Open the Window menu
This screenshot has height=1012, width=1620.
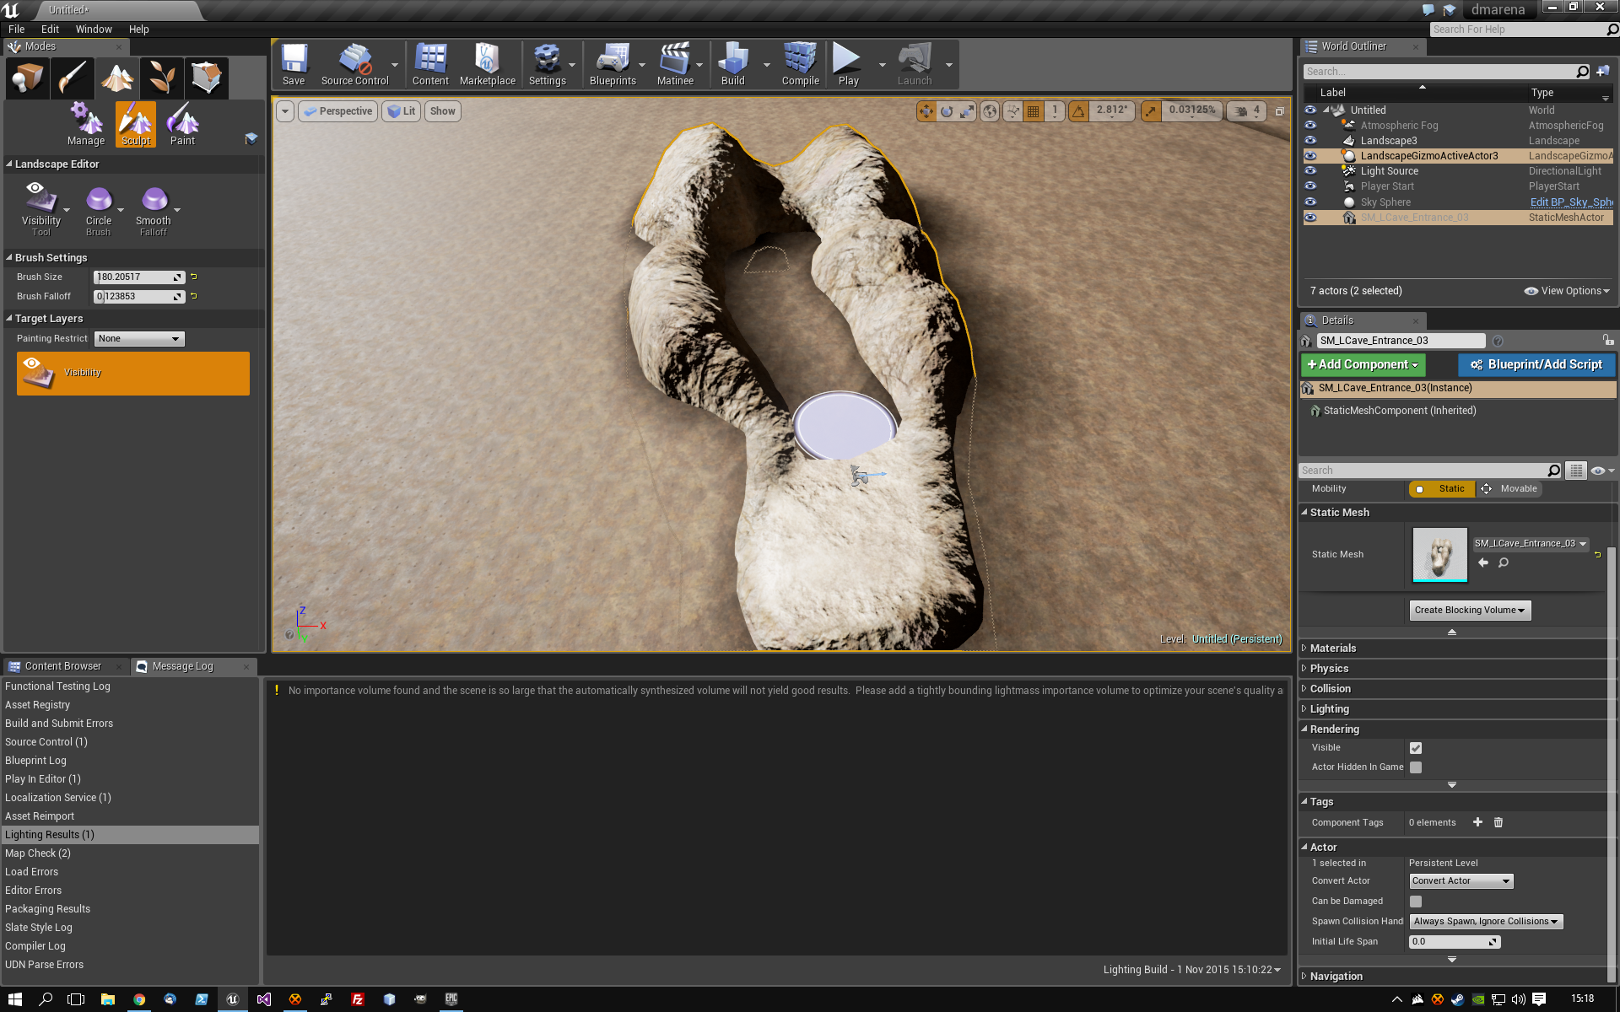pos(94,30)
